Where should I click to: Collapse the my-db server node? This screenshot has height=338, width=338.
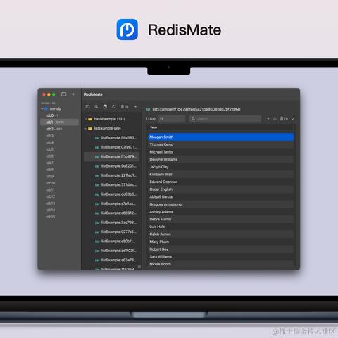click(x=42, y=109)
